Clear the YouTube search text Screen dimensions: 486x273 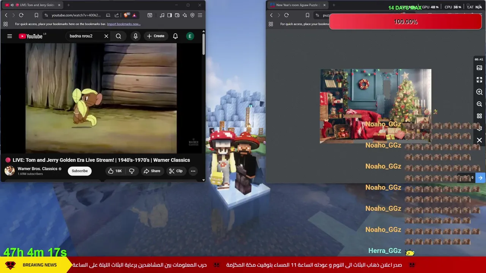point(106,36)
